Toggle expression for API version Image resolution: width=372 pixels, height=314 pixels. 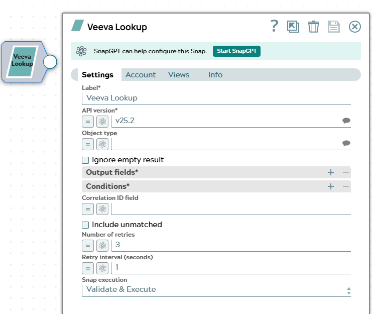tap(88, 122)
